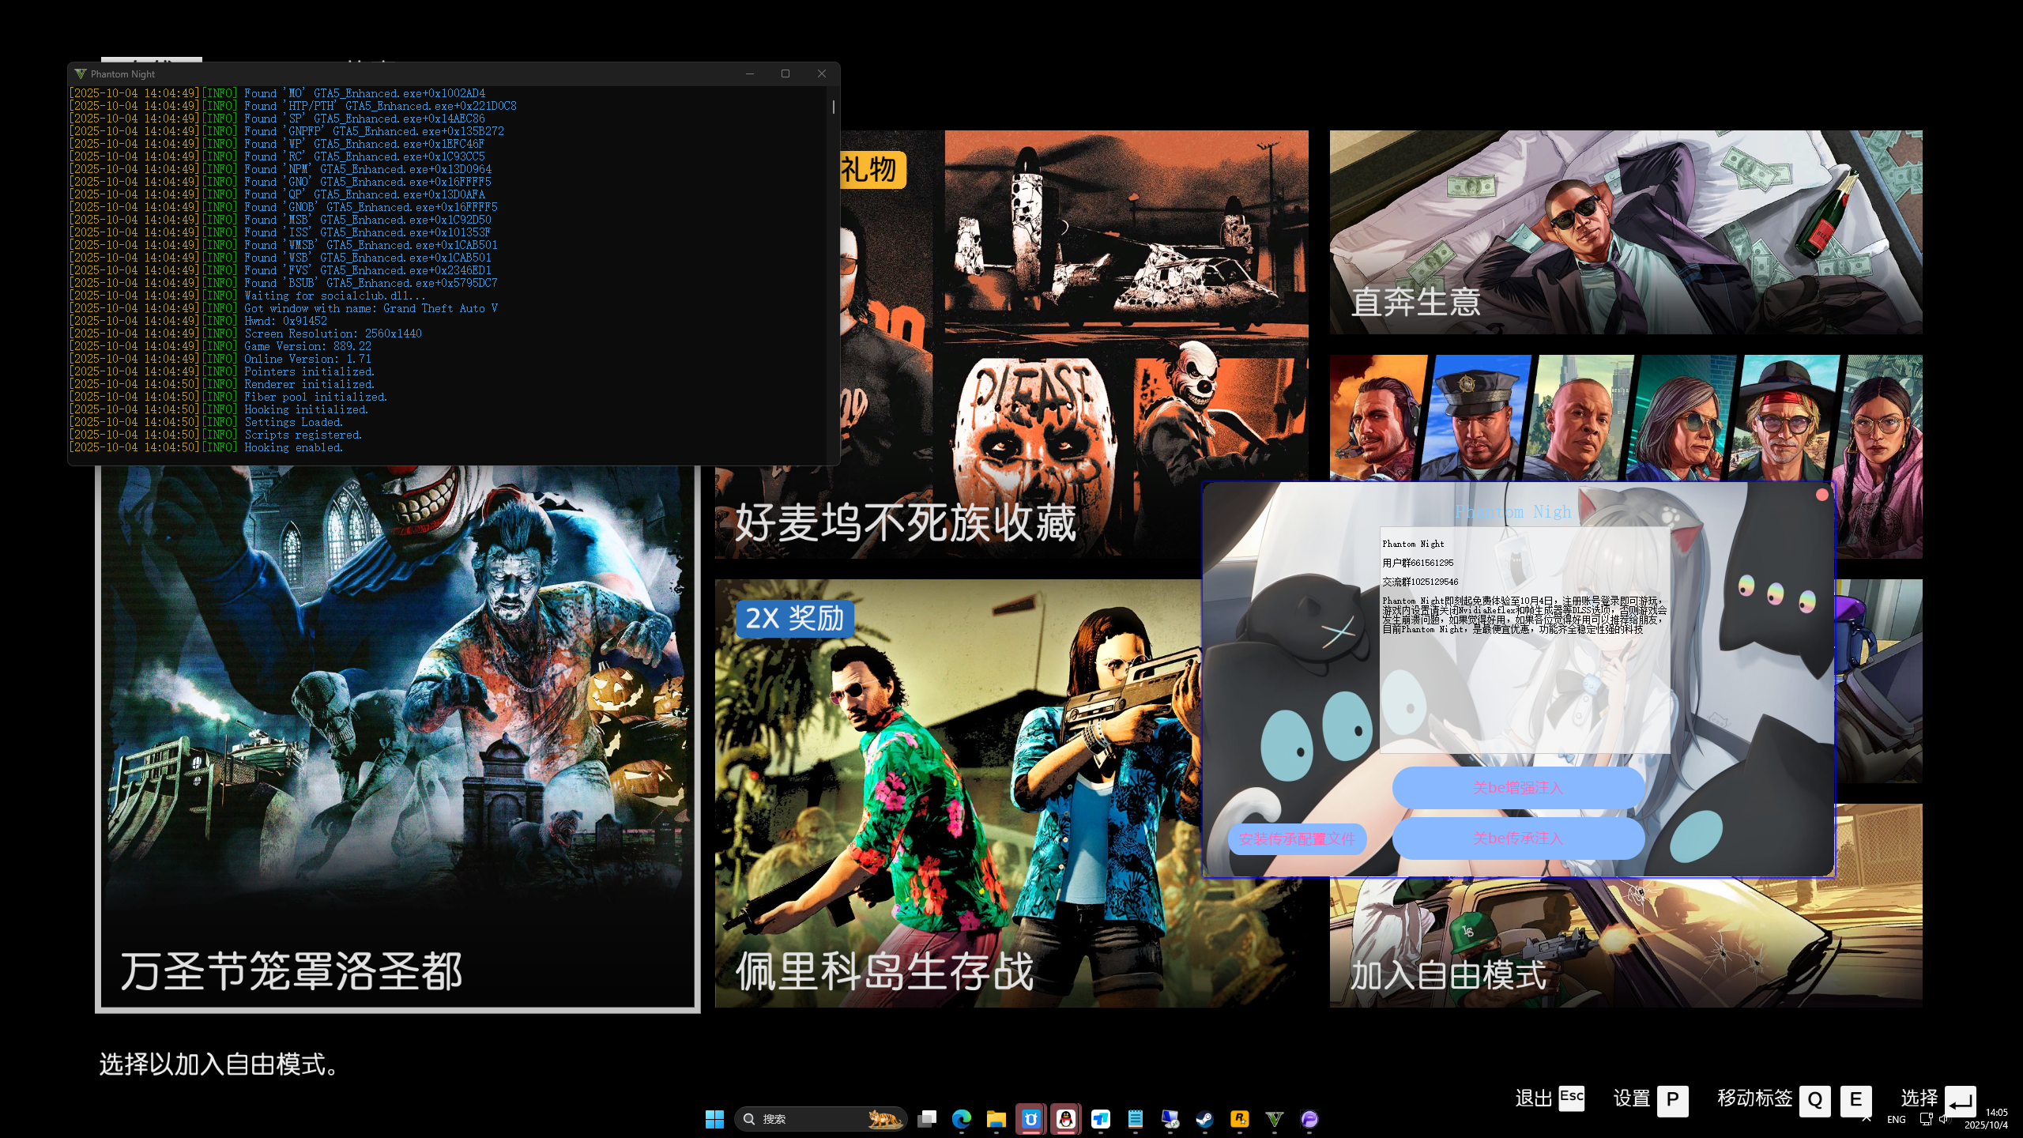Open the QQ penguin taskbar app
The height and width of the screenshot is (1138, 2023).
point(1065,1119)
